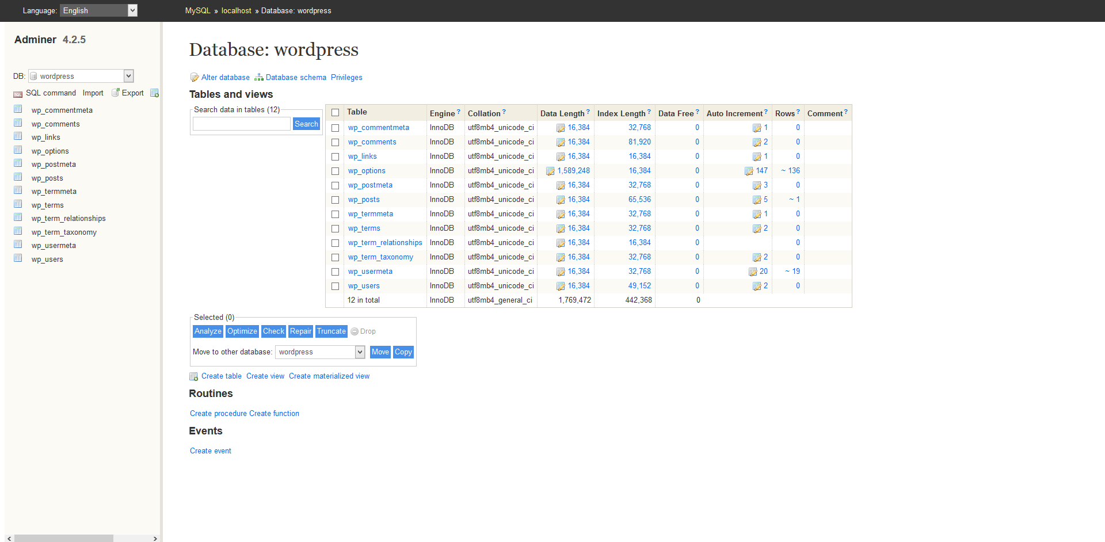The height and width of the screenshot is (542, 1105).
Task: Toggle the select-all checkbox in the table header
Action: pyautogui.click(x=336, y=113)
